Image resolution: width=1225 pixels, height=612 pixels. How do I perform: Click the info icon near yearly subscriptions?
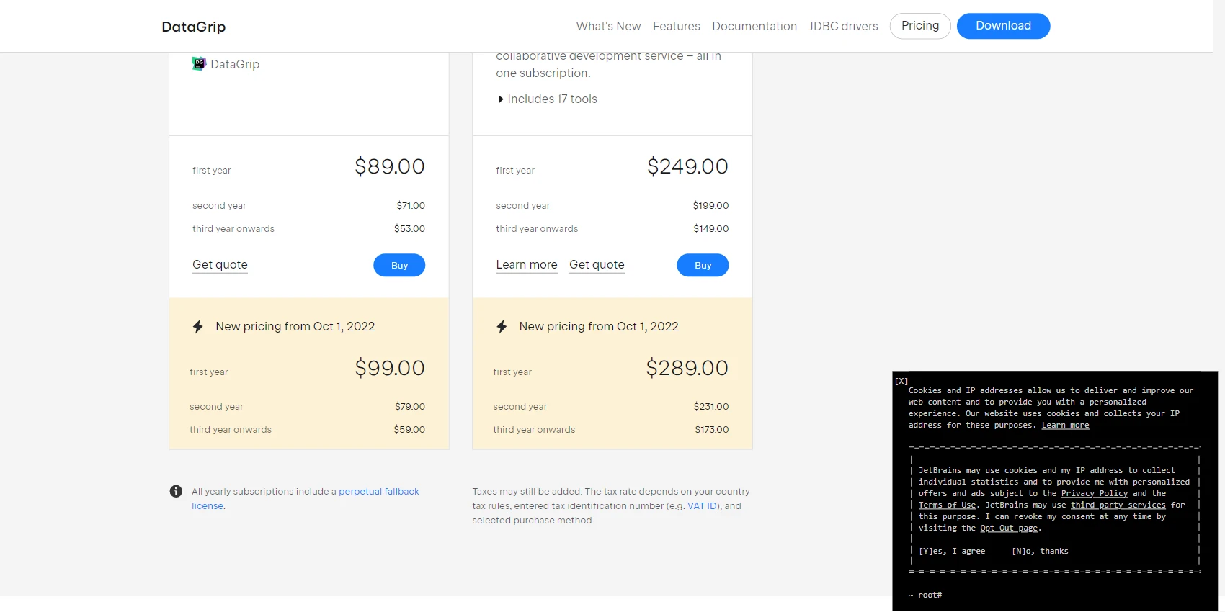click(x=176, y=492)
